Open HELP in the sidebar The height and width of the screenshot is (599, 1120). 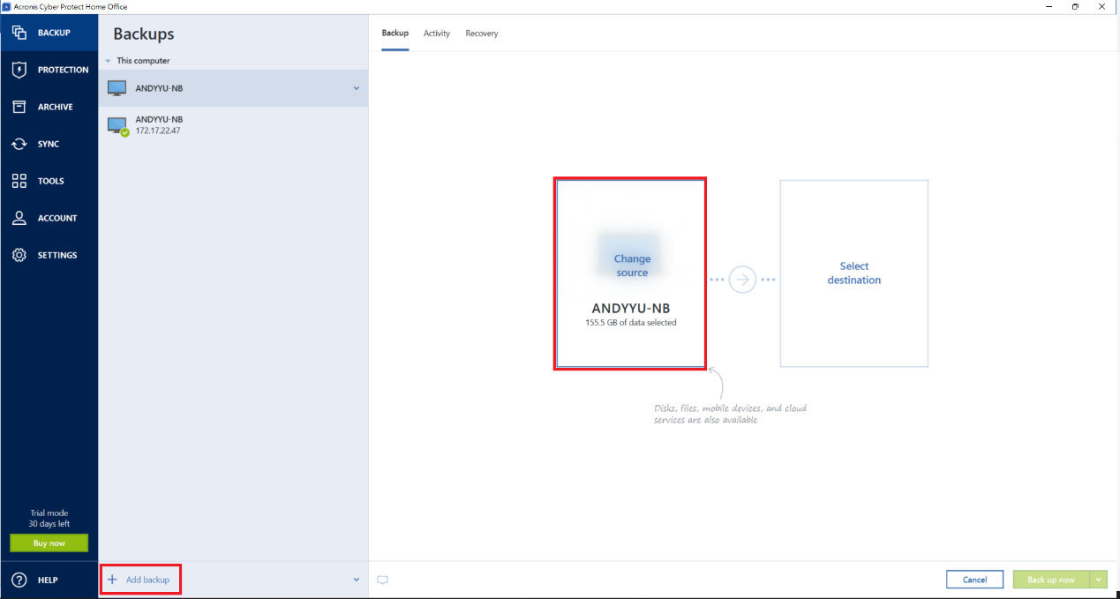tap(49, 580)
